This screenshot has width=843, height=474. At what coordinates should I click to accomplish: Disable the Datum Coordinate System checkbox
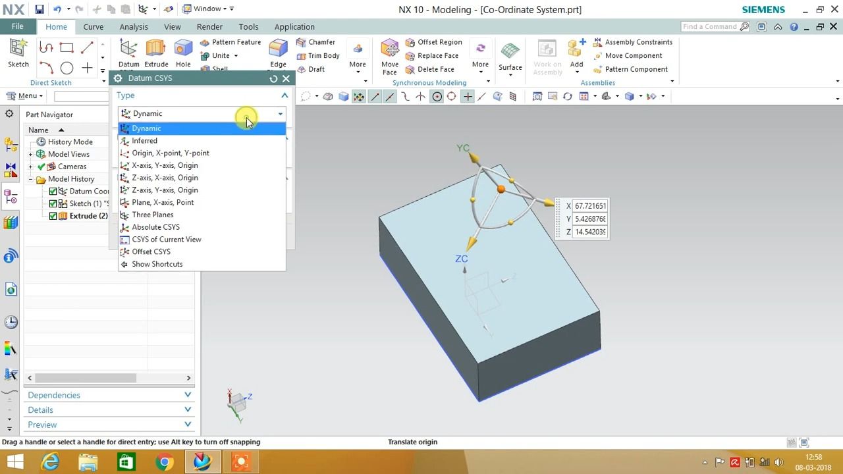pyautogui.click(x=53, y=191)
